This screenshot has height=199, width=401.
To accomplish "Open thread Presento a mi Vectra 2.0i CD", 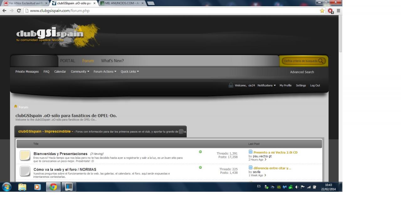I will click(x=275, y=153).
